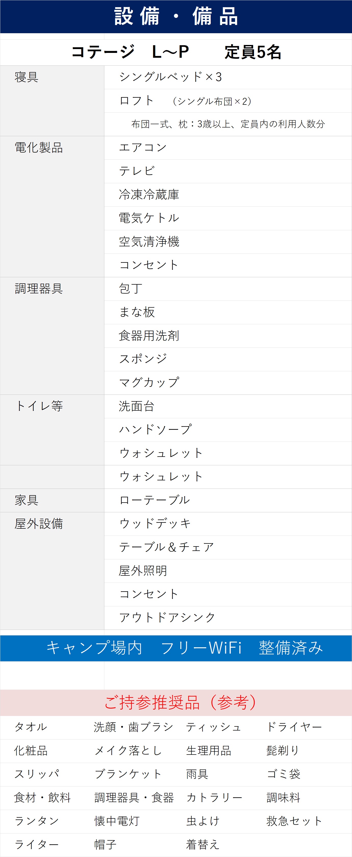Click the ウッドデッキ entry

click(155, 524)
